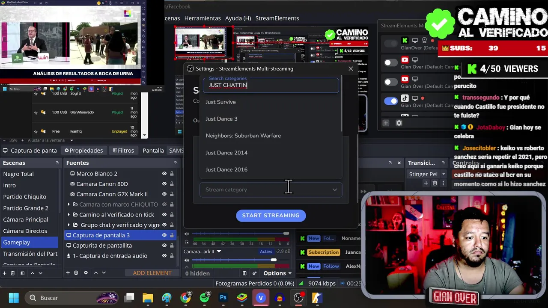The width and height of the screenshot is (548, 308).
Task: Open the Herramientas menu
Action: [203, 18]
